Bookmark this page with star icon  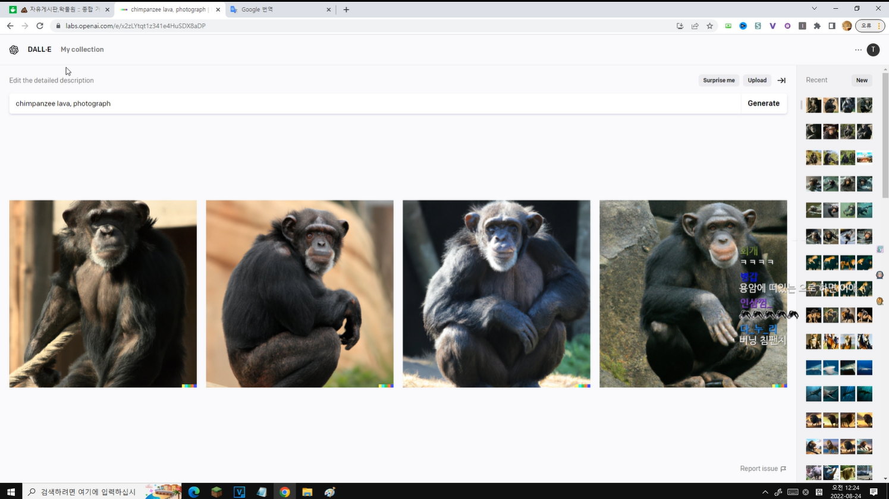[x=709, y=26]
